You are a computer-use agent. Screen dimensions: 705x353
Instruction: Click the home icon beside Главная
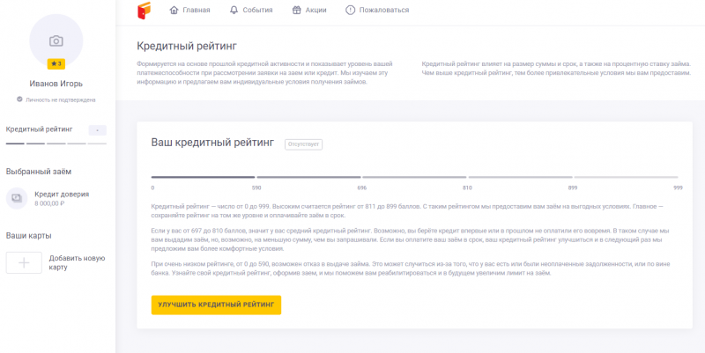point(174,11)
